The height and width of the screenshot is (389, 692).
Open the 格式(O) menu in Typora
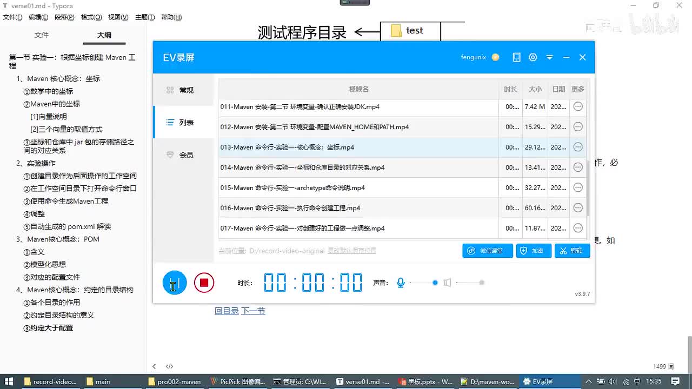(x=91, y=17)
